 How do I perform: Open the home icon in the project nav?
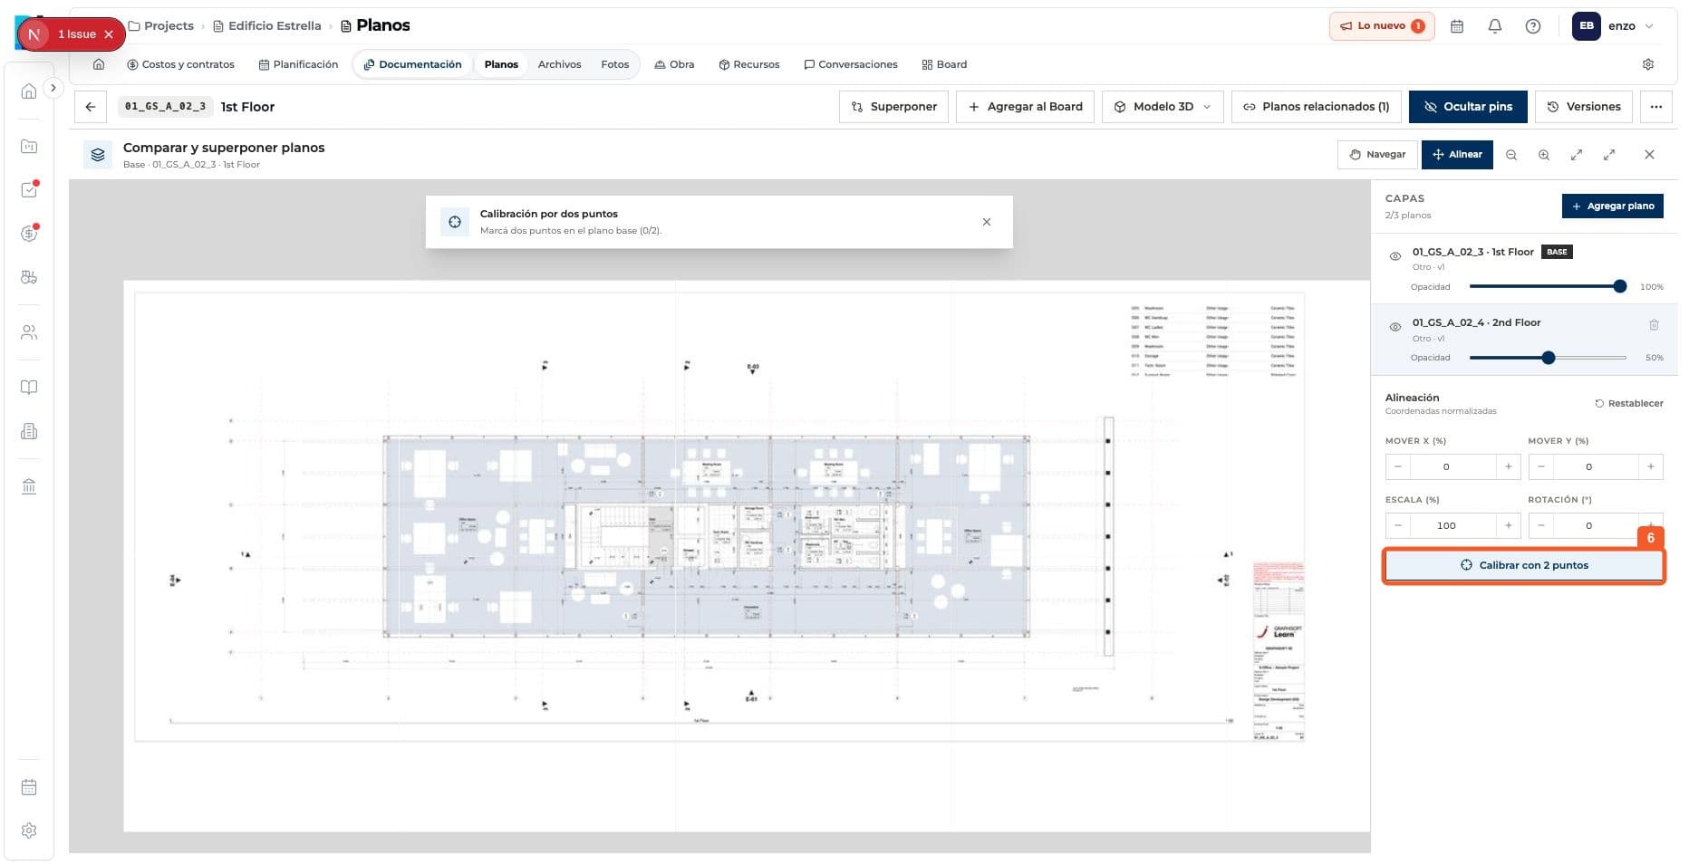coord(99,64)
